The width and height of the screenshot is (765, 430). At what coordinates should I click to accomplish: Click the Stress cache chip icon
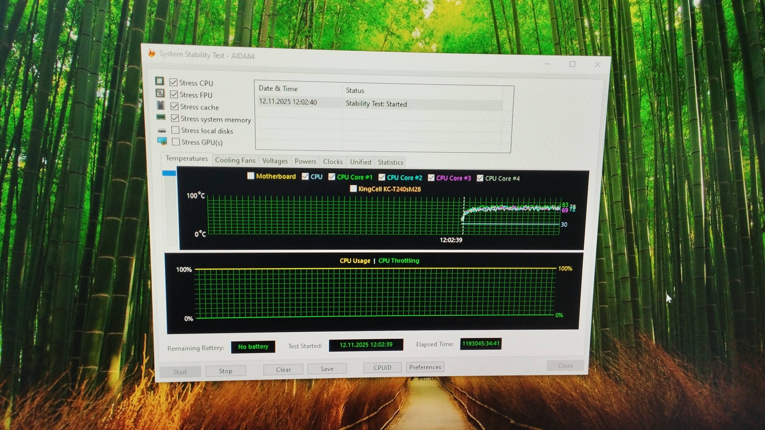click(x=160, y=105)
